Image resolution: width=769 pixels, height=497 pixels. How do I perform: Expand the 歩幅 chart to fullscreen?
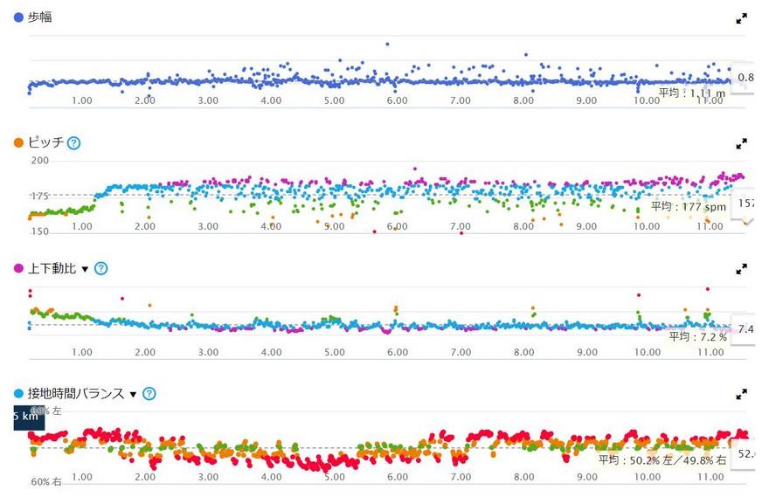click(x=741, y=17)
